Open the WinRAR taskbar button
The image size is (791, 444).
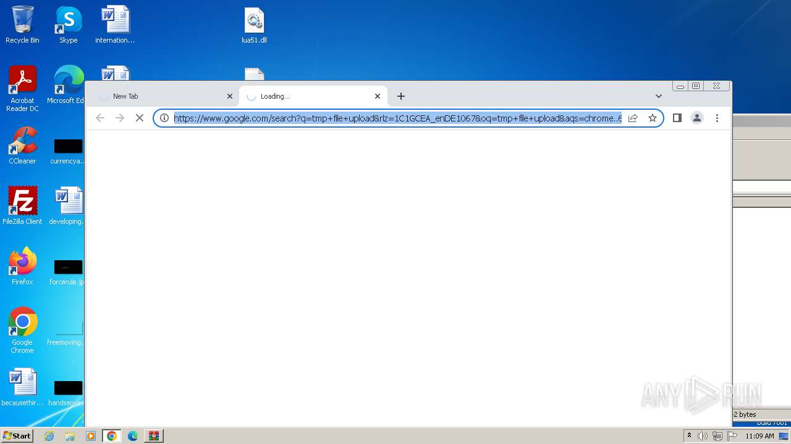coord(154,436)
